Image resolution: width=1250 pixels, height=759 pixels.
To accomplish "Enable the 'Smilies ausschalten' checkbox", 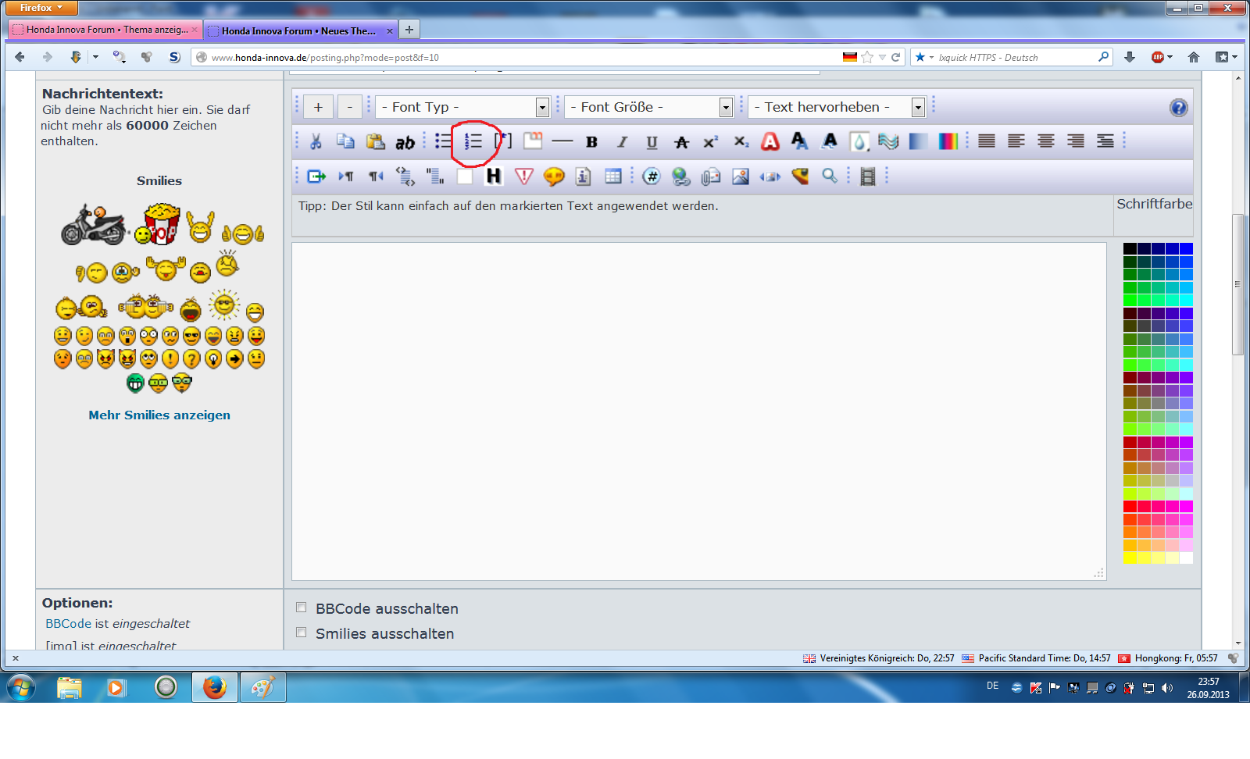I will [301, 632].
